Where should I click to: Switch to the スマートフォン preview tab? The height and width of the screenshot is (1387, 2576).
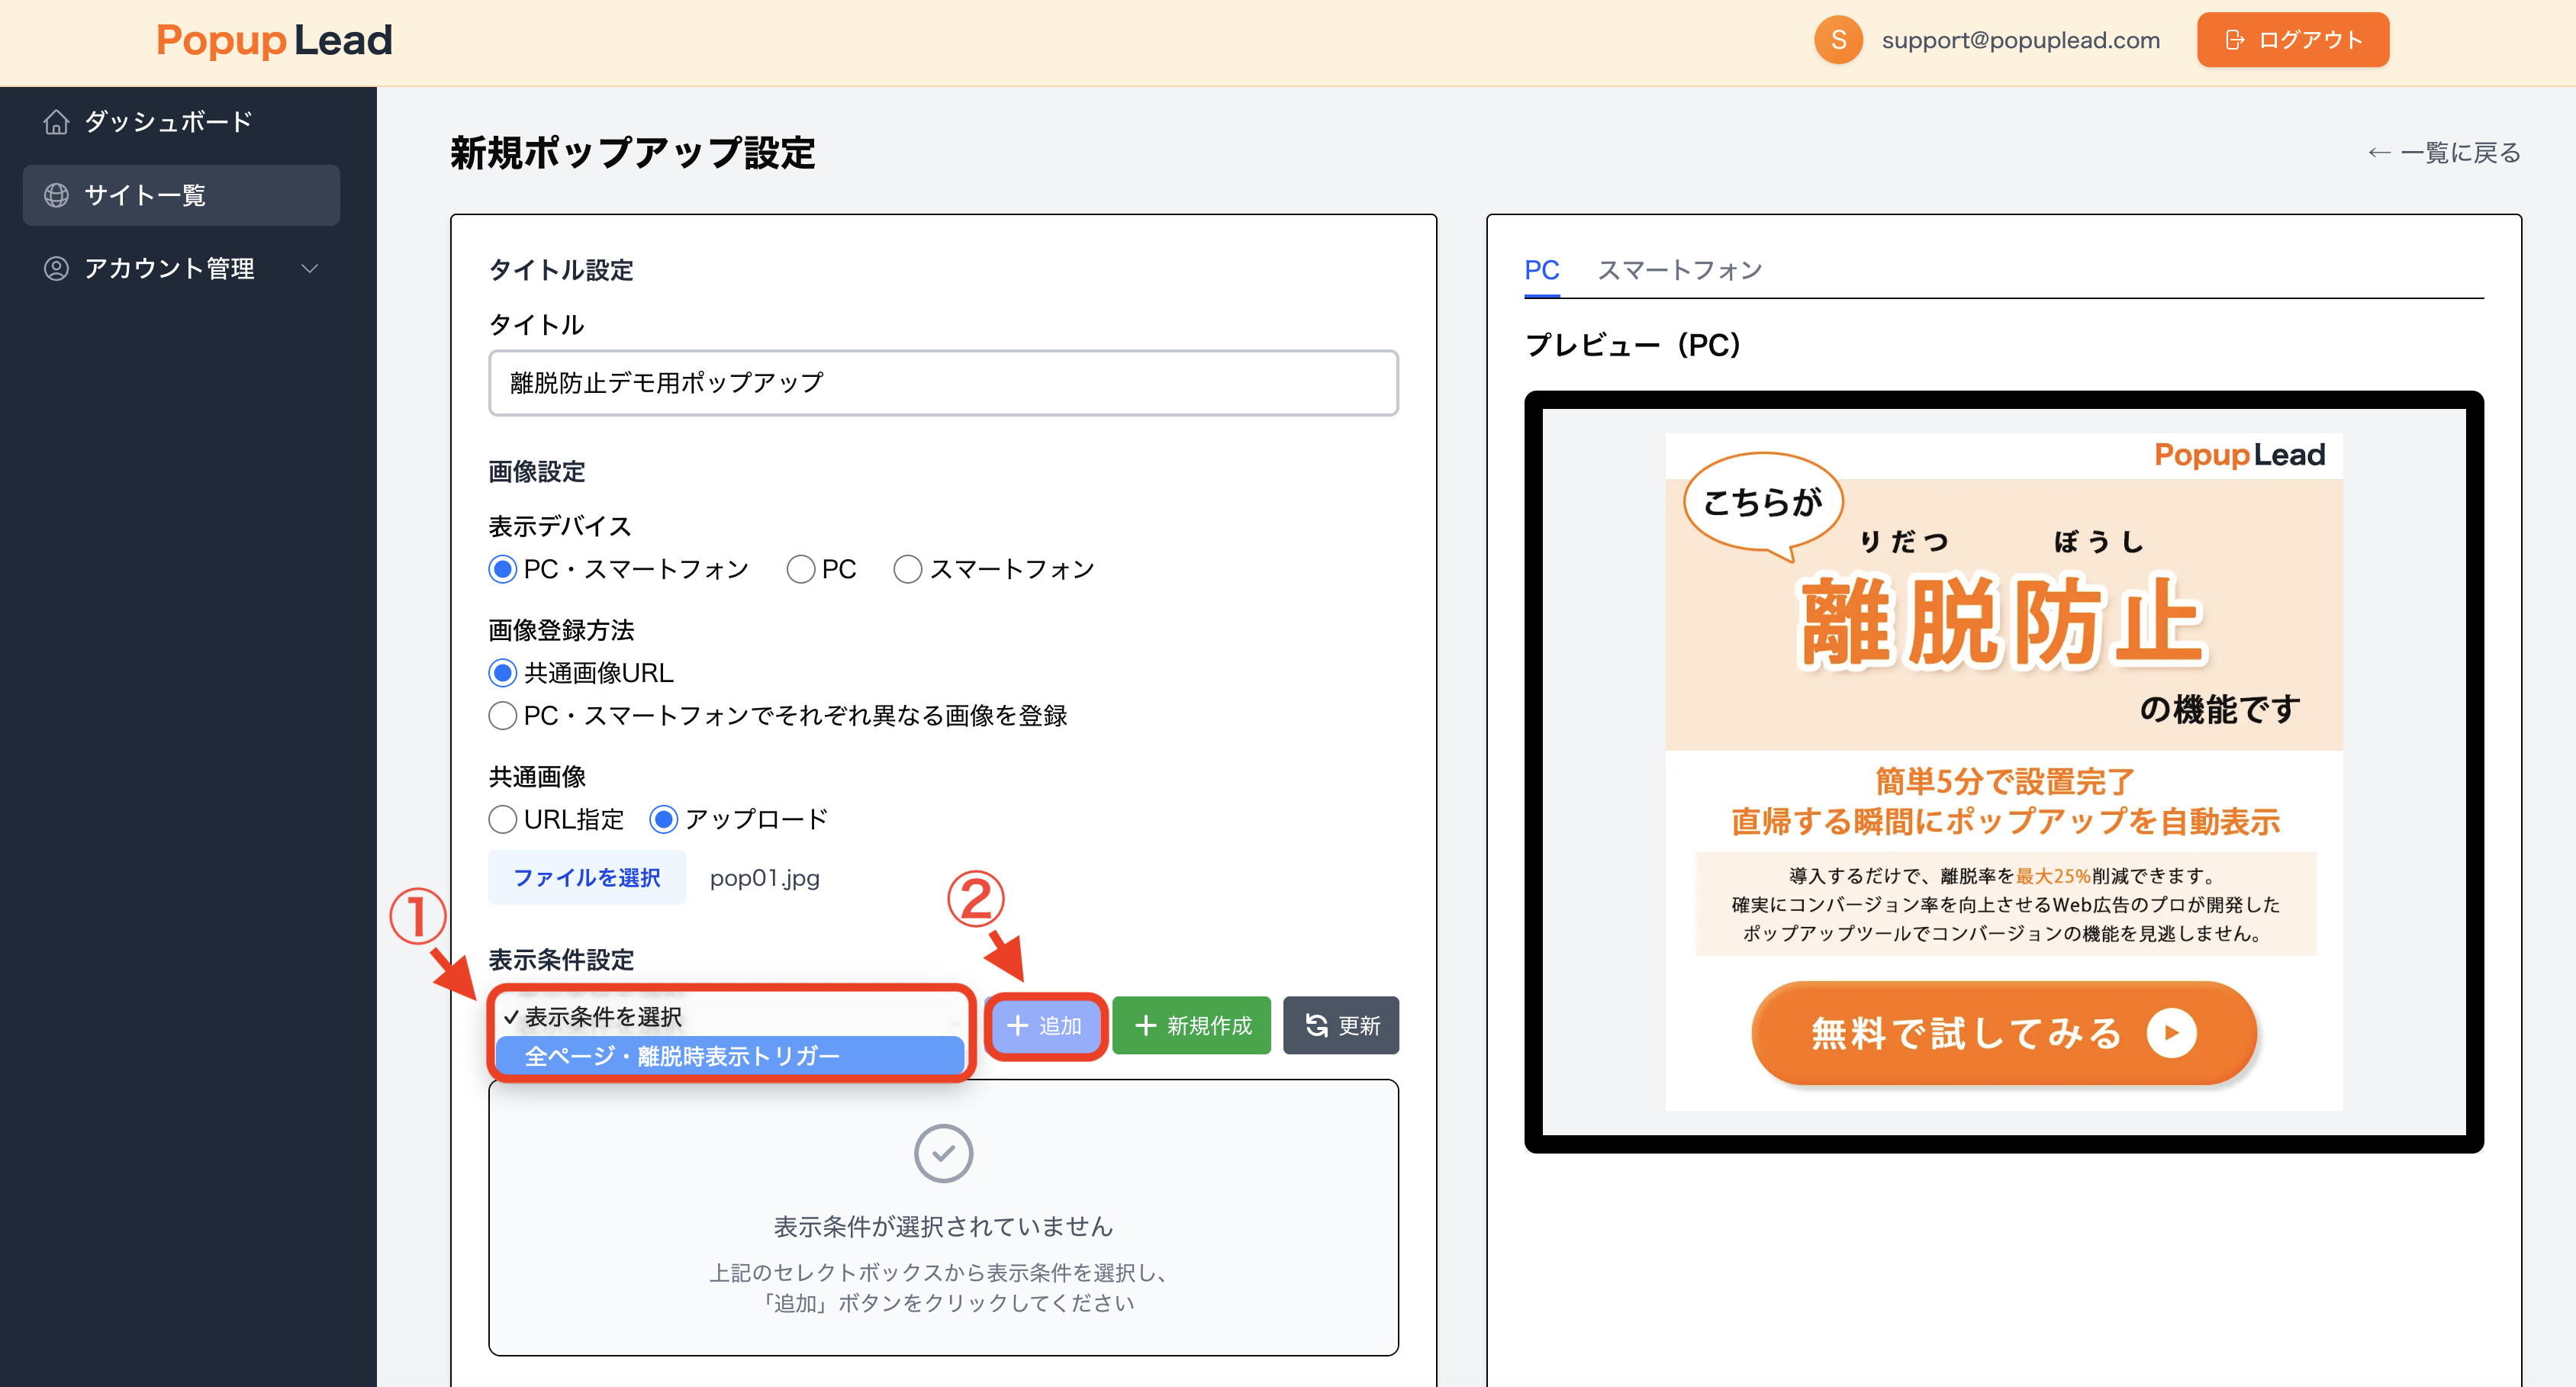(1680, 269)
